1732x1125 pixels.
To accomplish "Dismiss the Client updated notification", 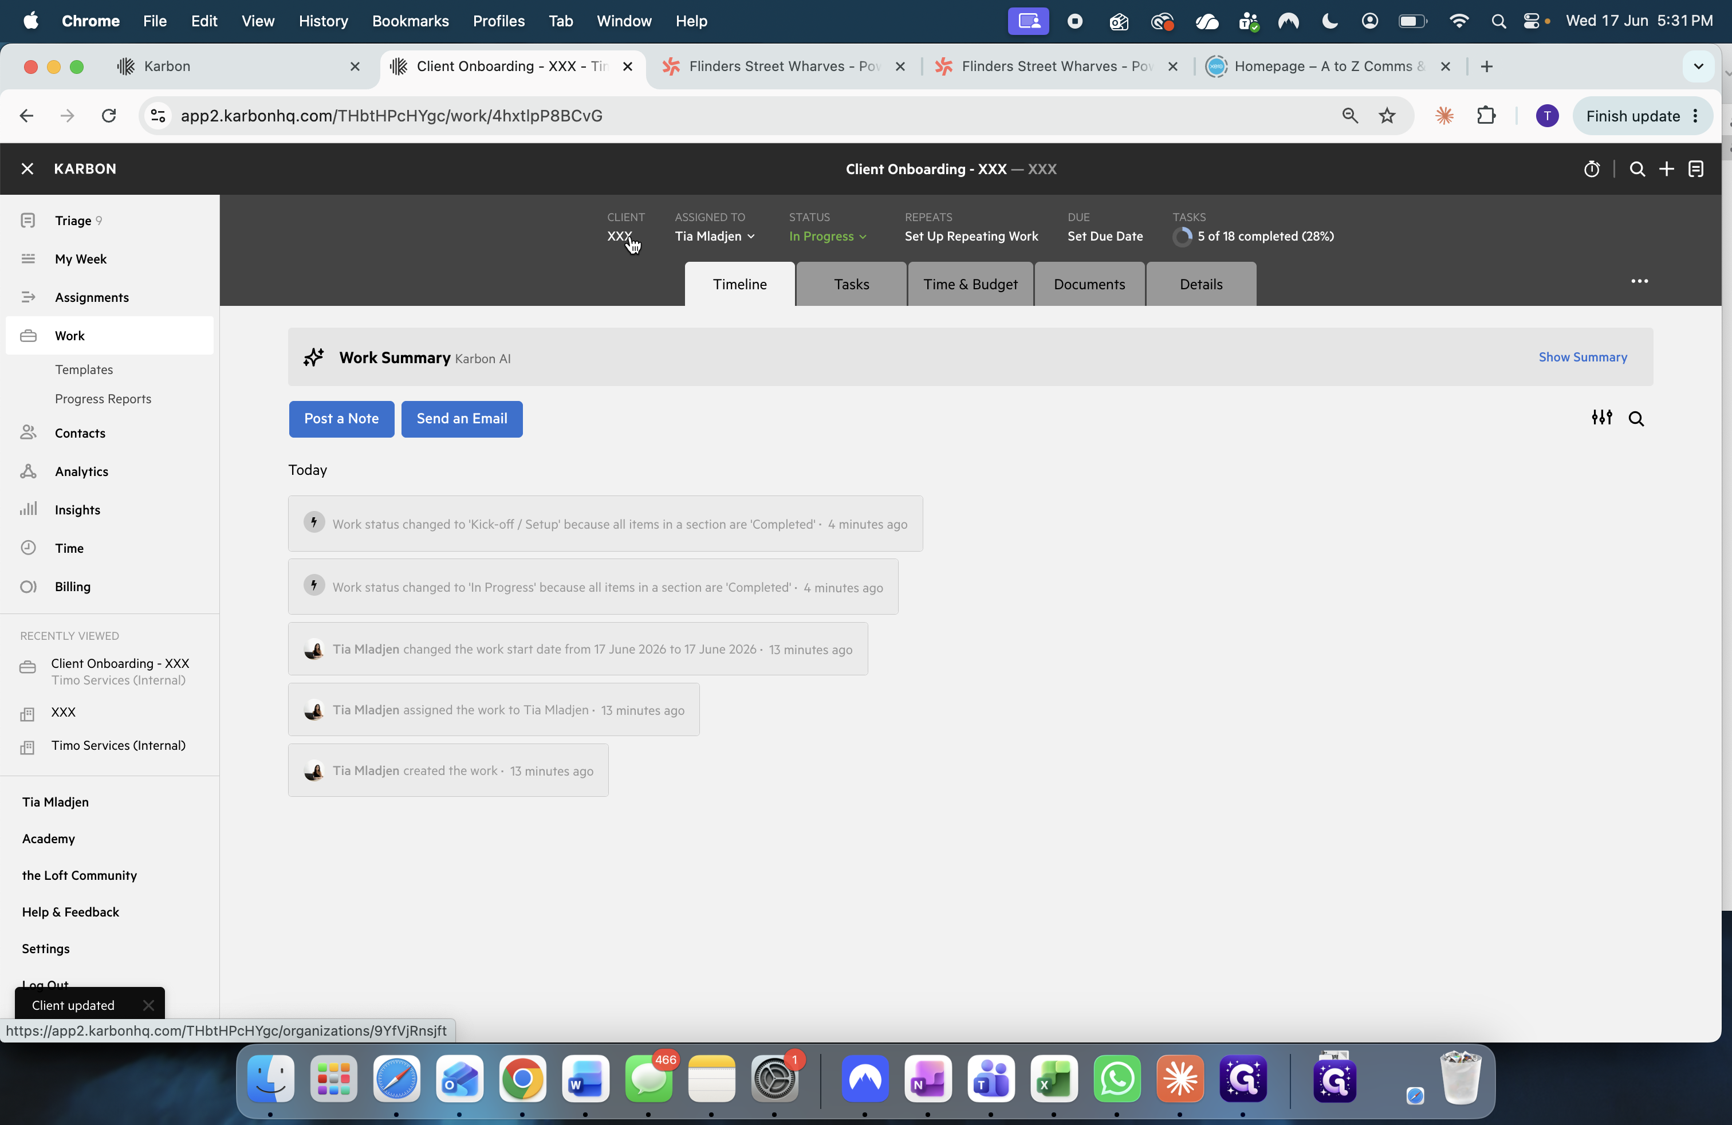I will click(x=148, y=1005).
